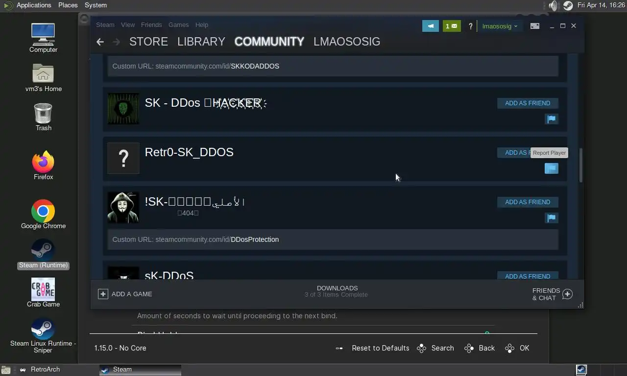Viewport: 627px width, 376px height.
Task: Report the SK - DDos HACKER player flag
Action: [552, 119]
